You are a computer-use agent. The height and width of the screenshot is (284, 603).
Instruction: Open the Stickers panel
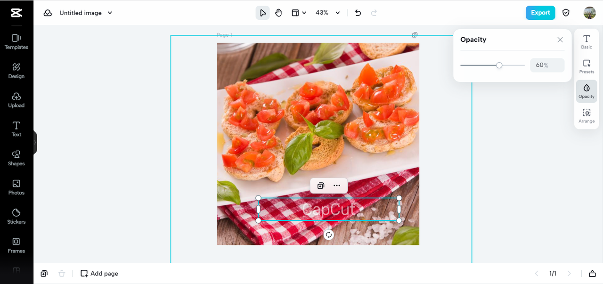16,217
